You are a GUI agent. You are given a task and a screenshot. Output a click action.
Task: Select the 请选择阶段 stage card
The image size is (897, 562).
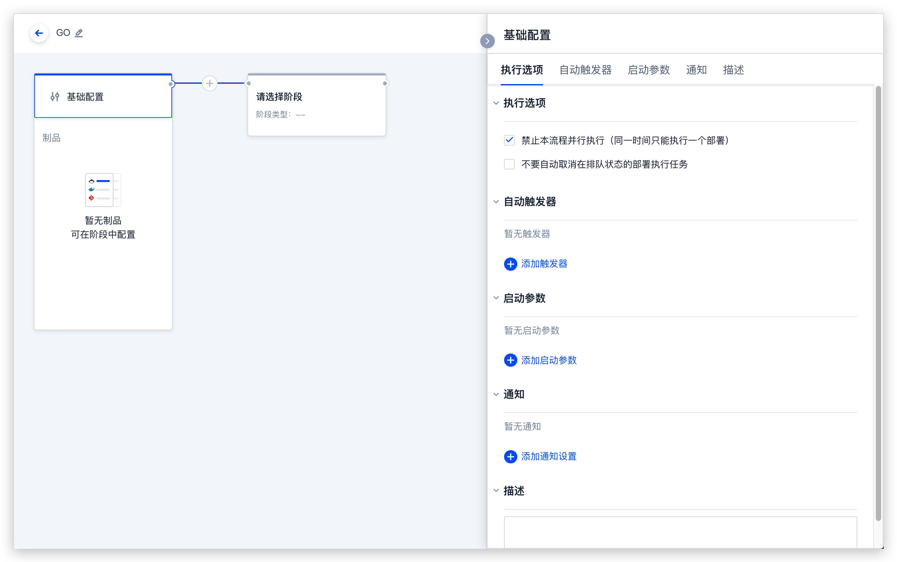pos(317,105)
